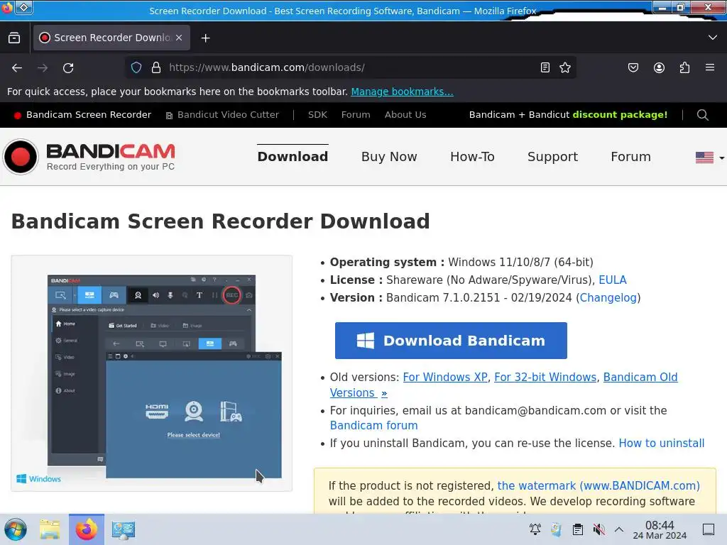Image resolution: width=727 pixels, height=545 pixels.
Task: Open the How-To navigation item
Action: click(472, 157)
